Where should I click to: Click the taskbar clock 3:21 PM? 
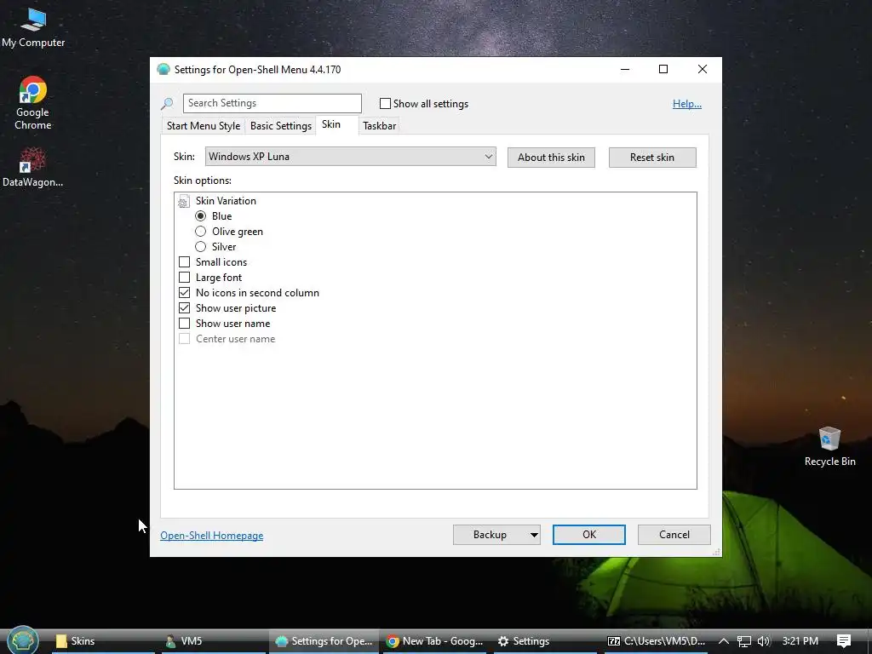[x=800, y=641]
